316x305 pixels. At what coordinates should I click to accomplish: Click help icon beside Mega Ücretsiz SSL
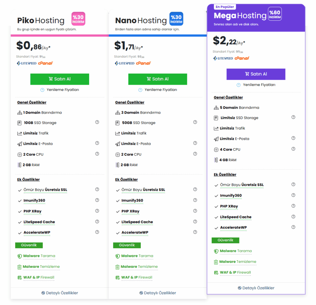coord(293,185)
